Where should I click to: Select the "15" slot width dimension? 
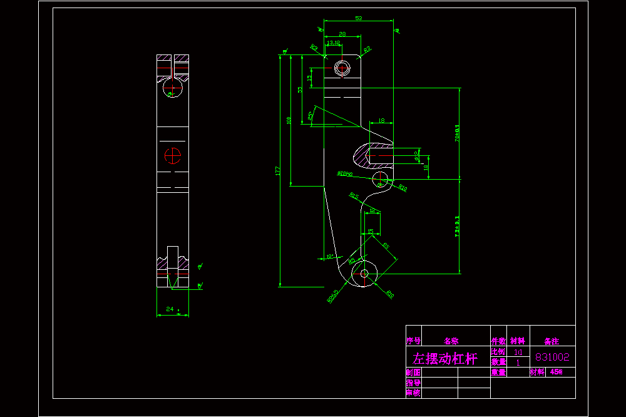pos(370,231)
